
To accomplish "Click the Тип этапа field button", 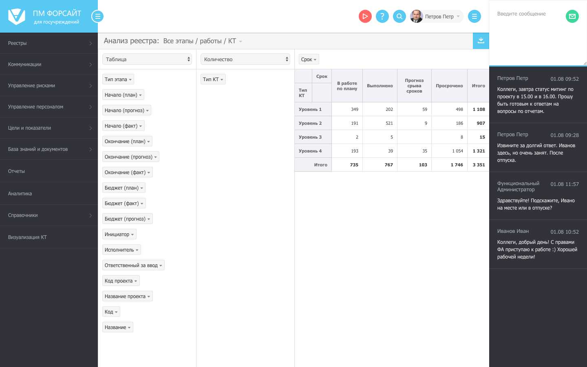I will pyautogui.click(x=118, y=80).
